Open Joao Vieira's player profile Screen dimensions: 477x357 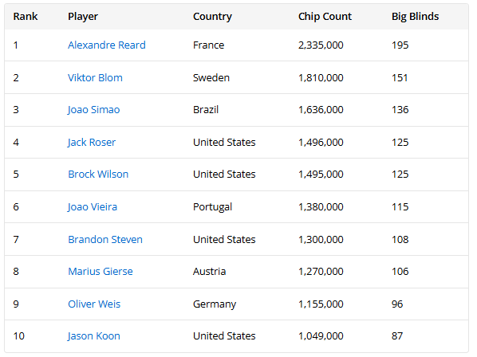(93, 207)
